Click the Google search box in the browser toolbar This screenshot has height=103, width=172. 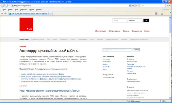pos(153,6)
